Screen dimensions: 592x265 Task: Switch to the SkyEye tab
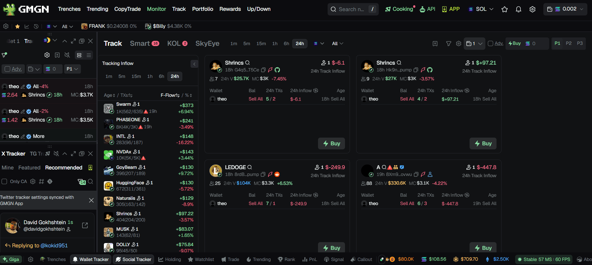(x=207, y=44)
